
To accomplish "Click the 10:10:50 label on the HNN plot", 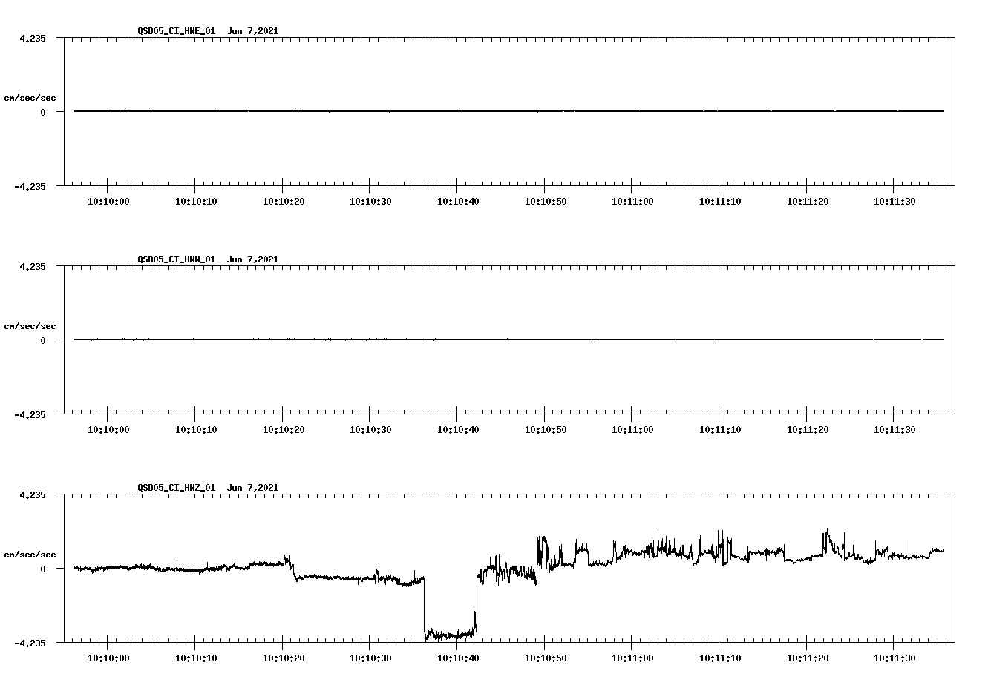I will 545,430.
